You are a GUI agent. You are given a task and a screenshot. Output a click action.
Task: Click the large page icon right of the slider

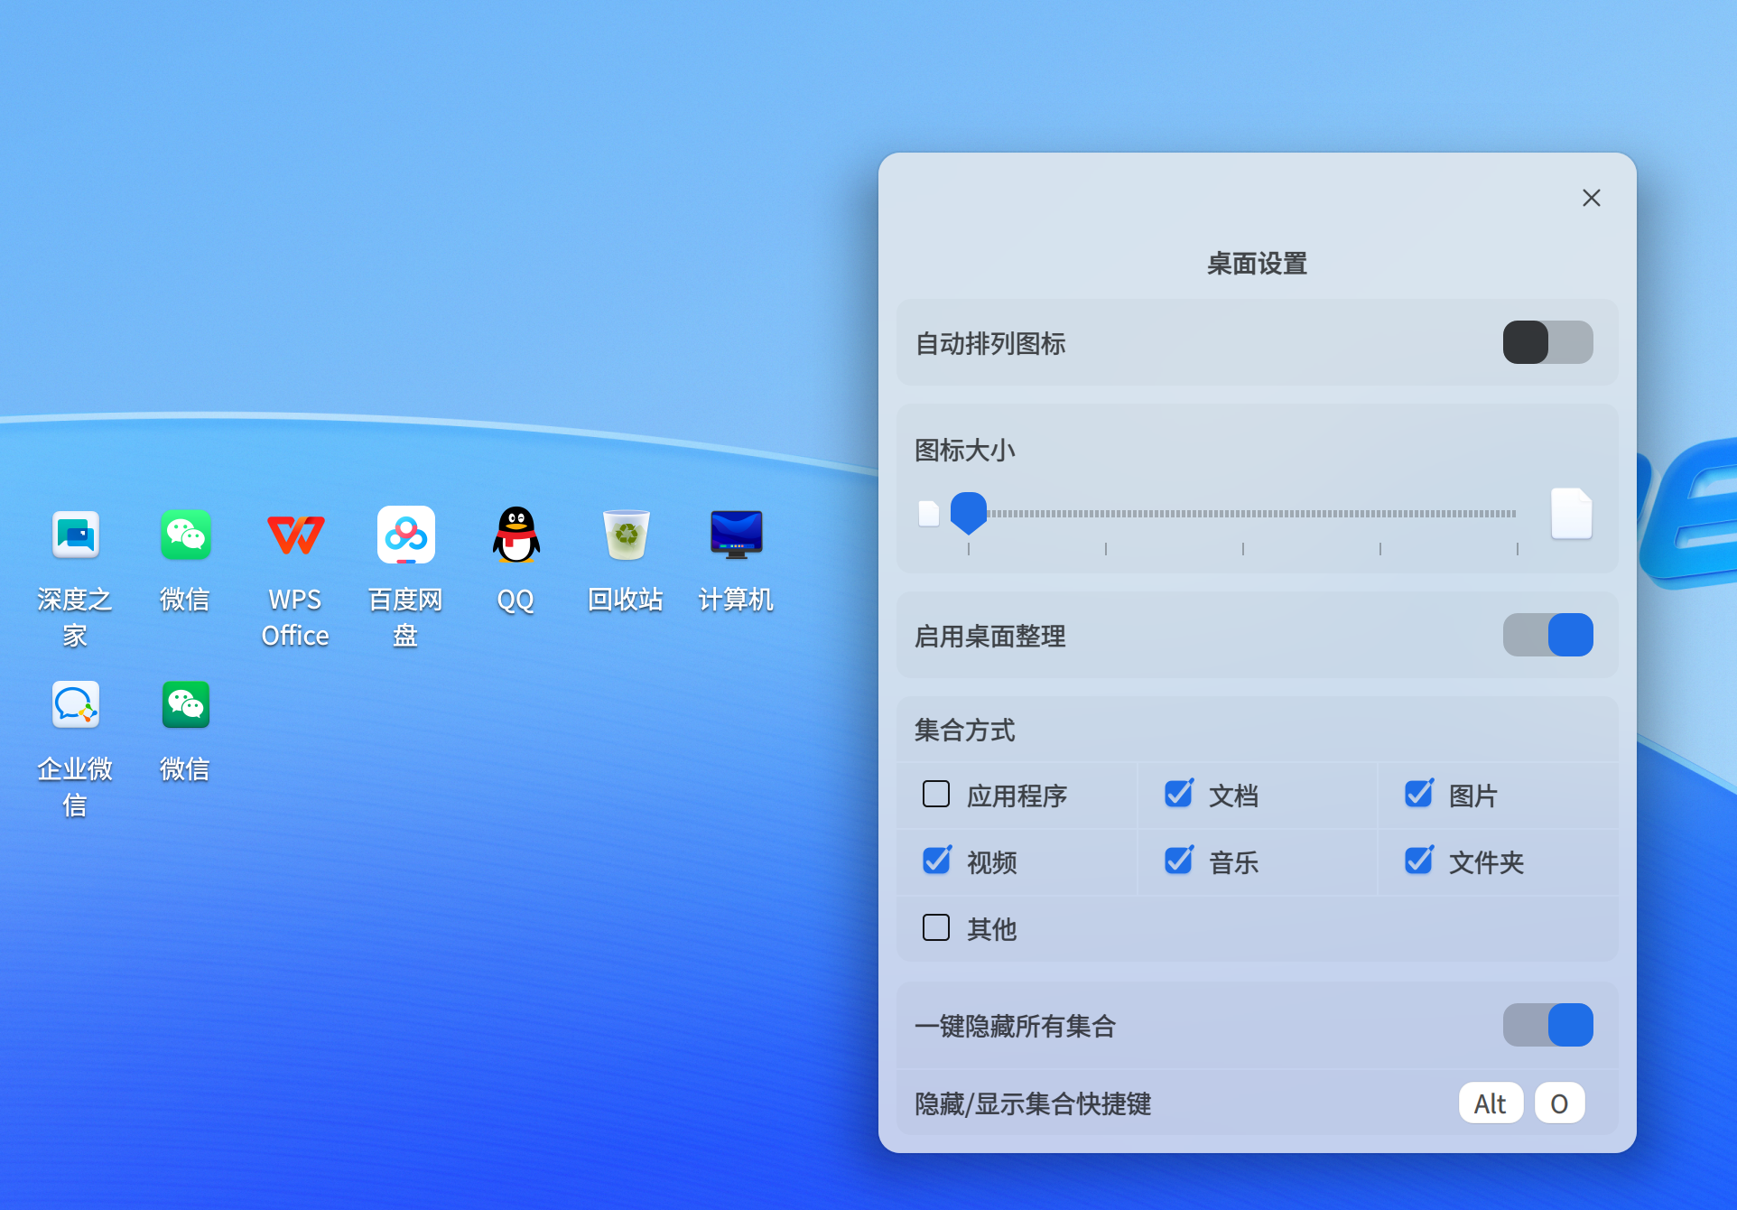(1571, 513)
